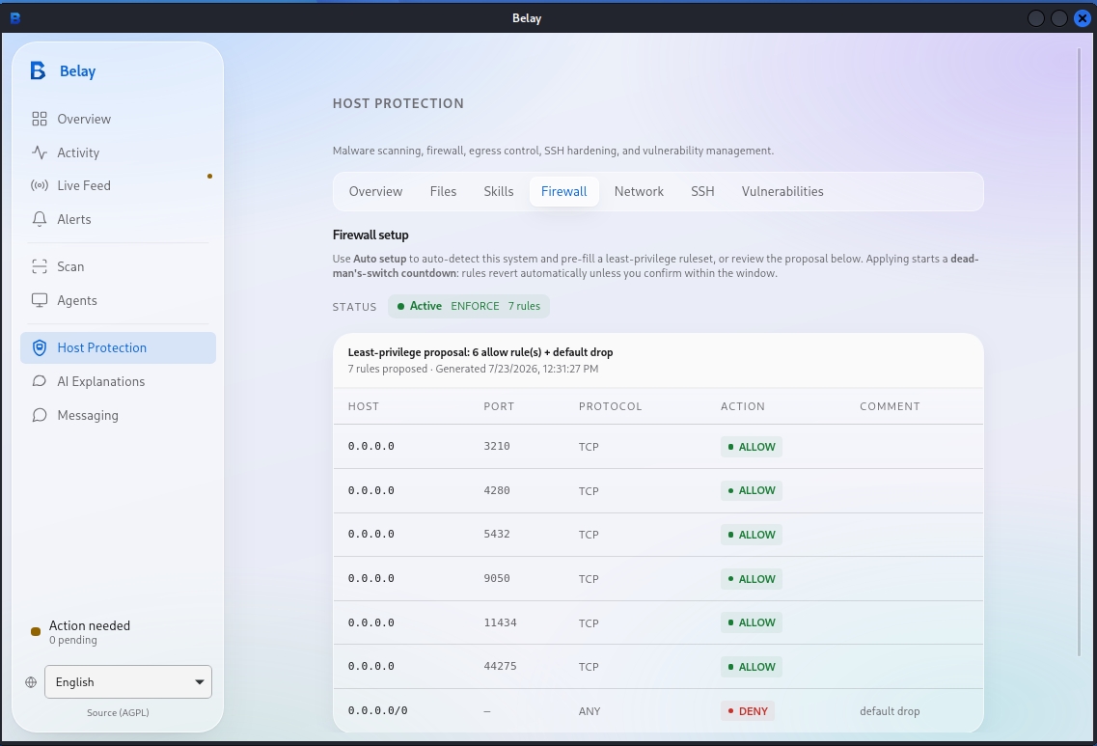The width and height of the screenshot is (1097, 746).
Task: Click the ALLOW badge for port 44275
Action: coord(752,667)
